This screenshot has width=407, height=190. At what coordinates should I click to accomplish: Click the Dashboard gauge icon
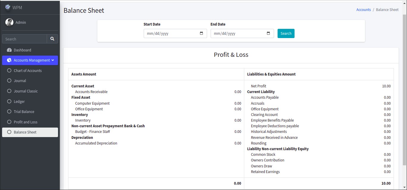tap(9, 50)
